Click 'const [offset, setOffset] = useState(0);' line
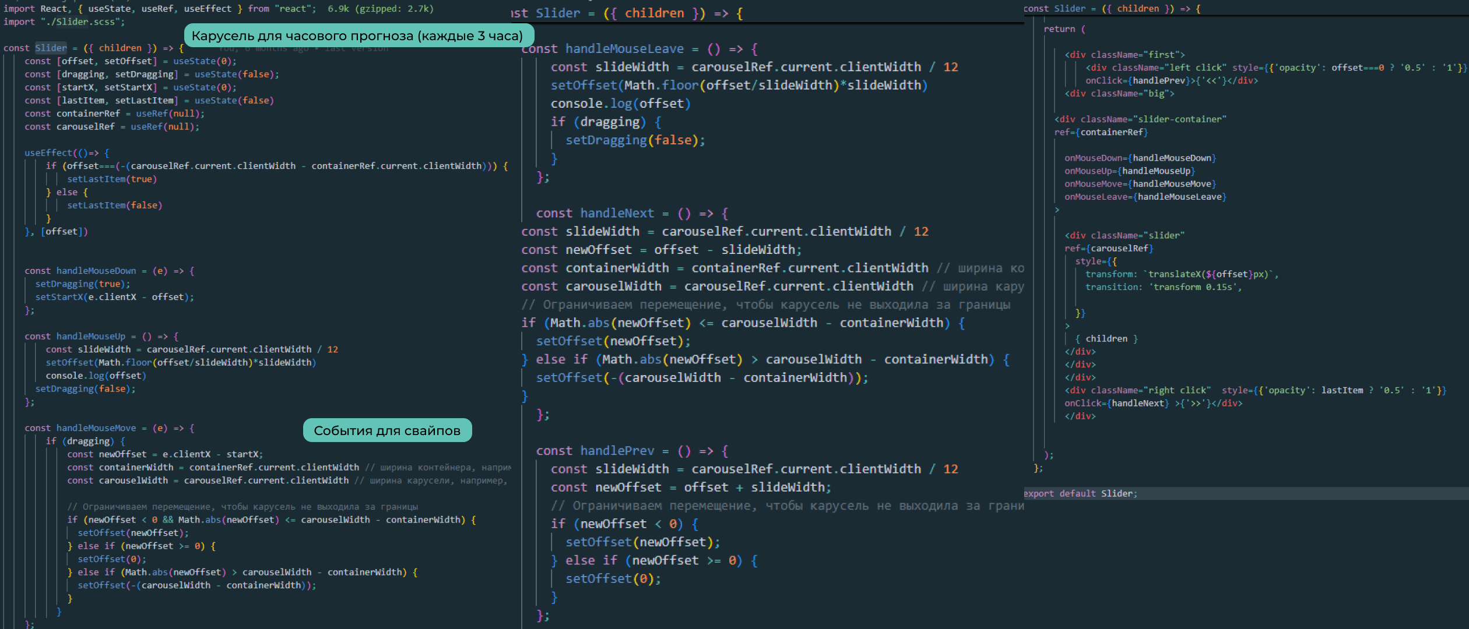Screen dimensions: 1469x629 [x=131, y=61]
